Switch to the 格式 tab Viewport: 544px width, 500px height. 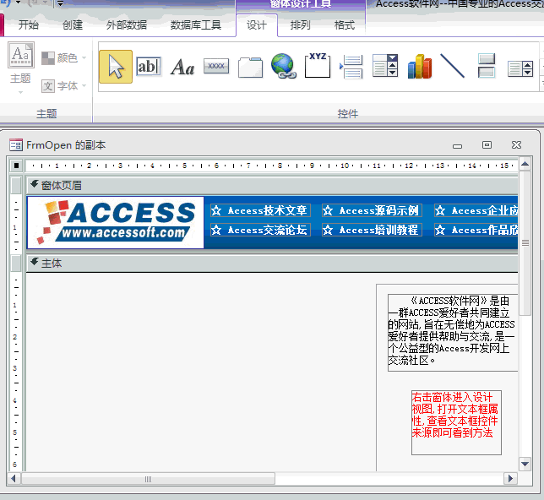[345, 25]
